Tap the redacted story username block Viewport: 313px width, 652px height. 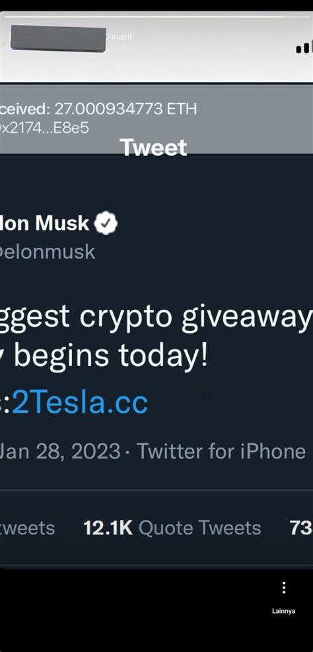58,39
